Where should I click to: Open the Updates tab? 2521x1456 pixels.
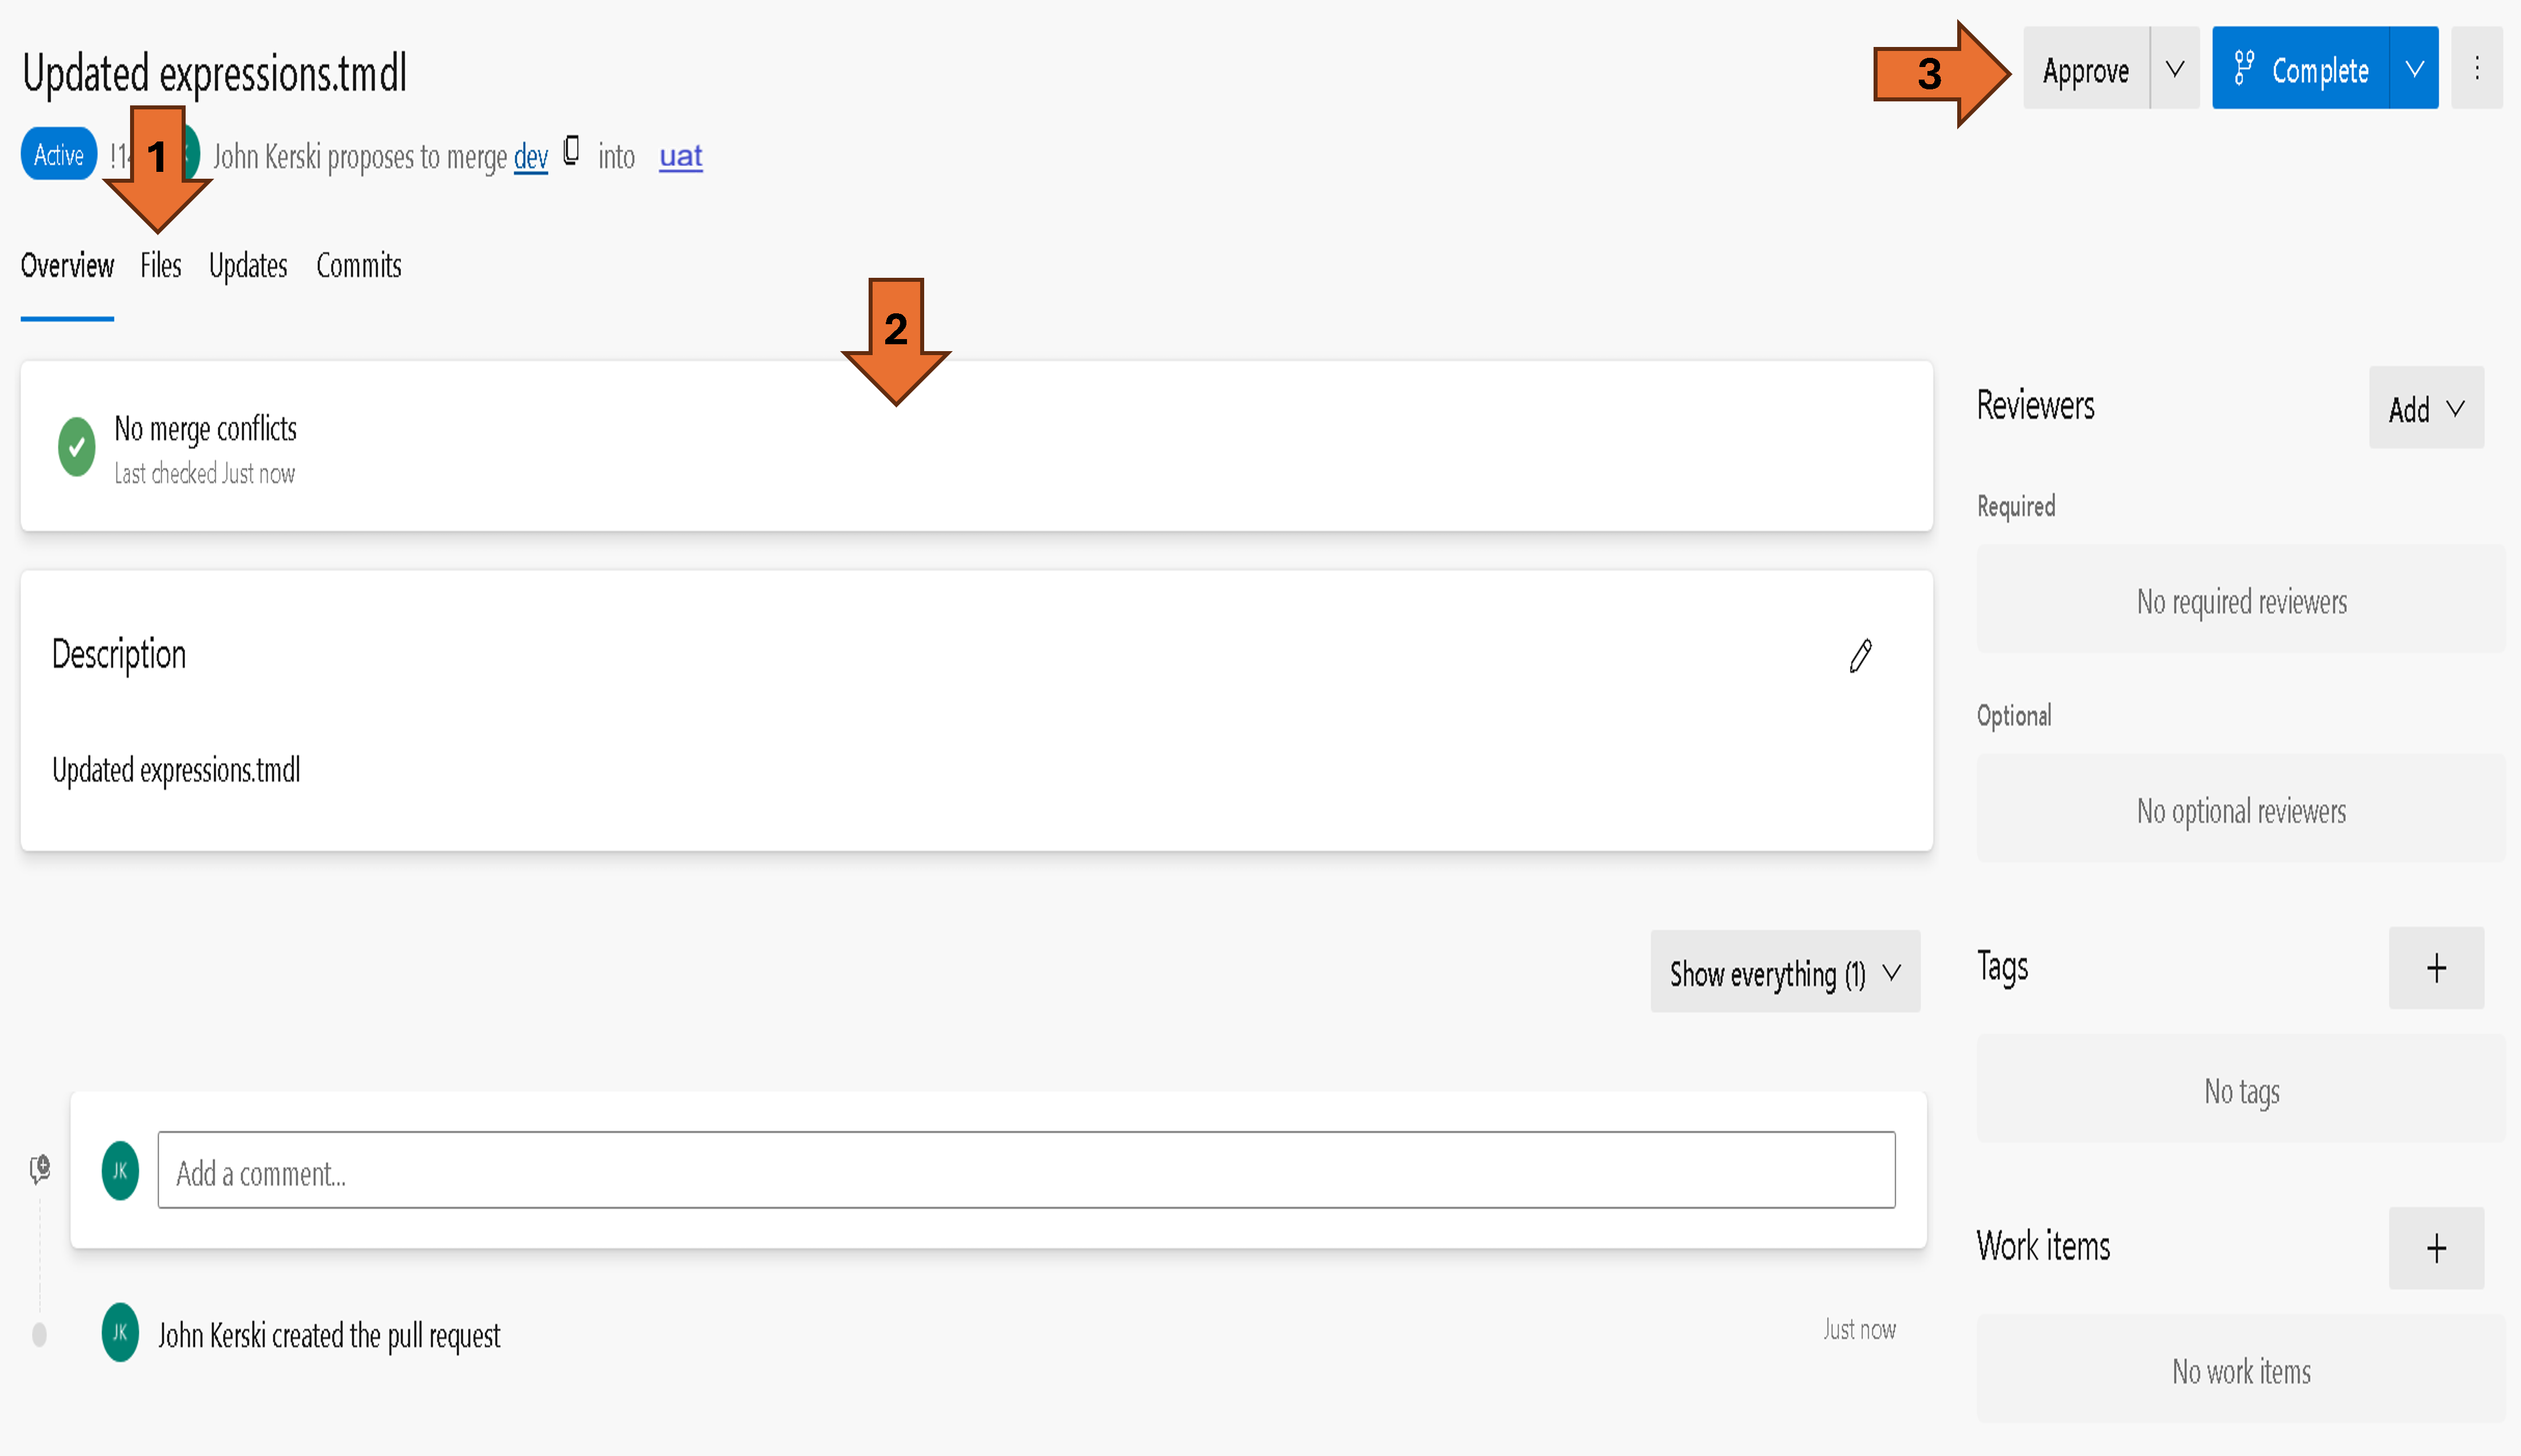(247, 265)
